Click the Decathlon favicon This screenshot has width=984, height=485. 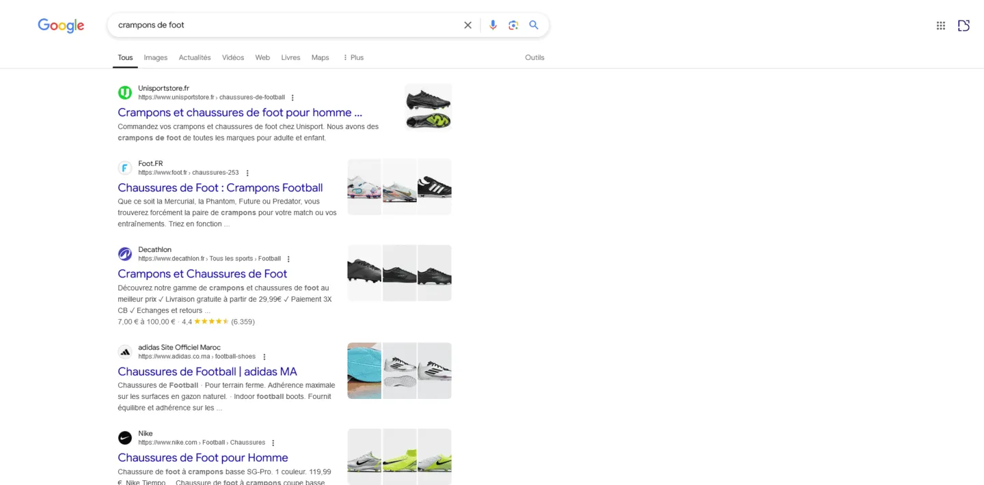coord(125,253)
